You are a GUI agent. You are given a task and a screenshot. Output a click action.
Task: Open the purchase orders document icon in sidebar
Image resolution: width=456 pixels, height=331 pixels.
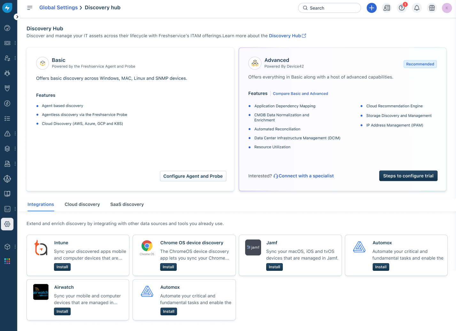(x=7, y=164)
